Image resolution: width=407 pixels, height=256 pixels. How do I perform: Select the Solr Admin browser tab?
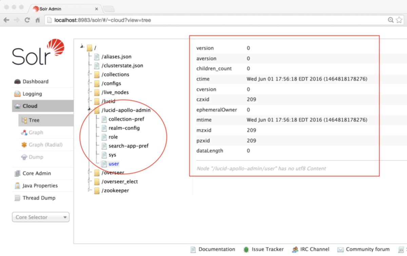click(64, 9)
